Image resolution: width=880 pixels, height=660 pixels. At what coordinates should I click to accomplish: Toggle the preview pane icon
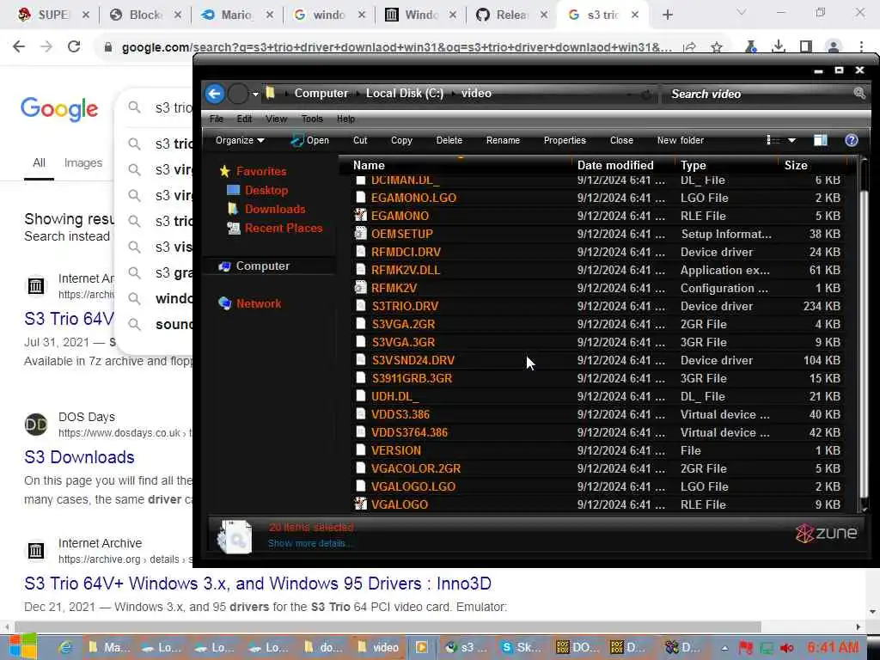[821, 140]
